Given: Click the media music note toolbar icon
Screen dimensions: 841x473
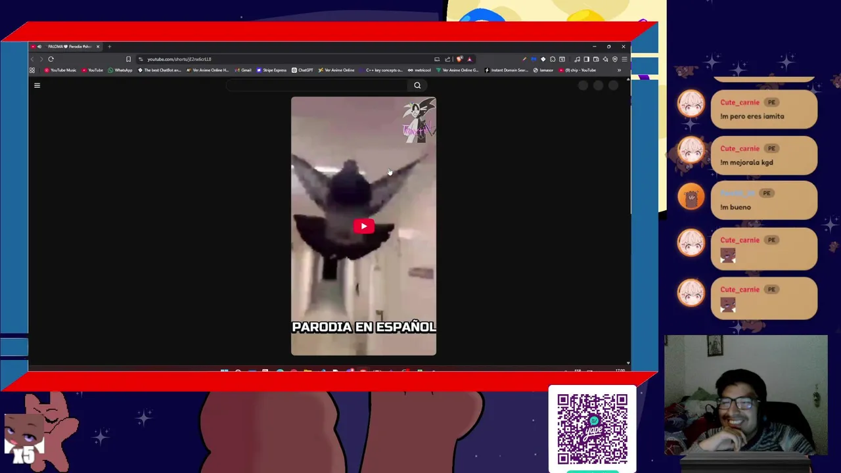Looking at the screenshot, I should pyautogui.click(x=577, y=59).
